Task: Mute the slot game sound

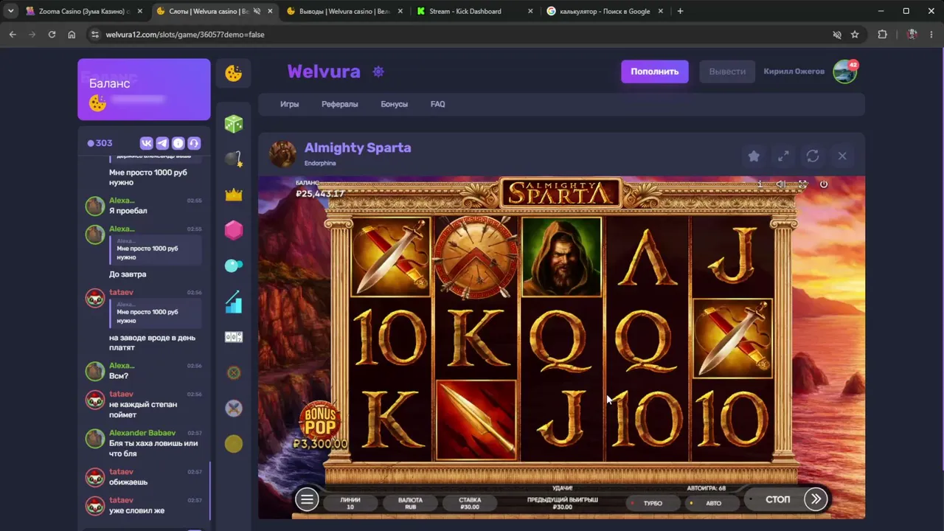Action: coord(781,184)
